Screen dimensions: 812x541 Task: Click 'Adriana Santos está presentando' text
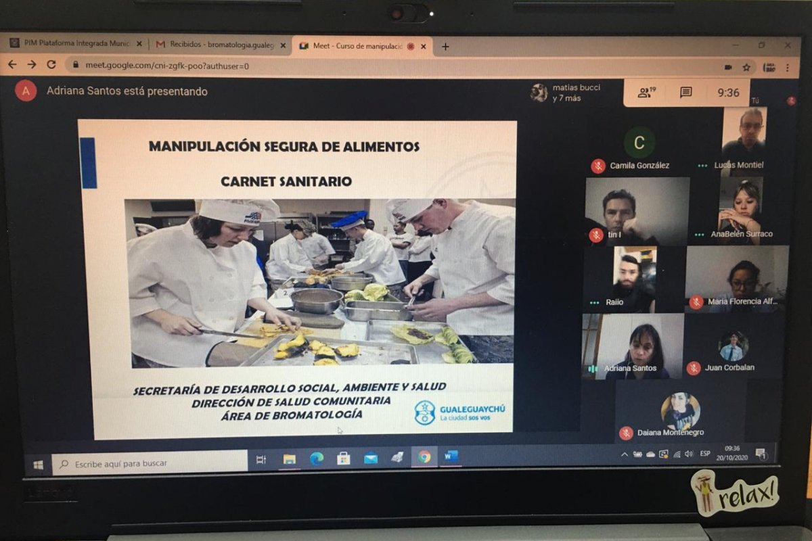[x=127, y=91]
